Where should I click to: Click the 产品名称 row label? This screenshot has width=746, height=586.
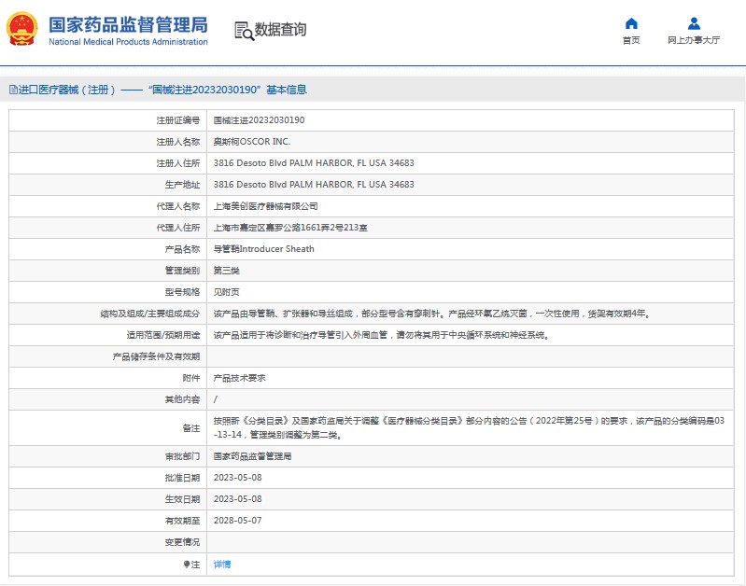click(x=182, y=249)
